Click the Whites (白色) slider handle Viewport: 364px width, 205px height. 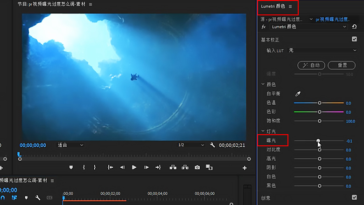coord(320,177)
